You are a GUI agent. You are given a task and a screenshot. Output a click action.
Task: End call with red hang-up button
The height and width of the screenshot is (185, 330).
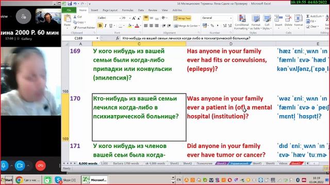click(x=40, y=165)
